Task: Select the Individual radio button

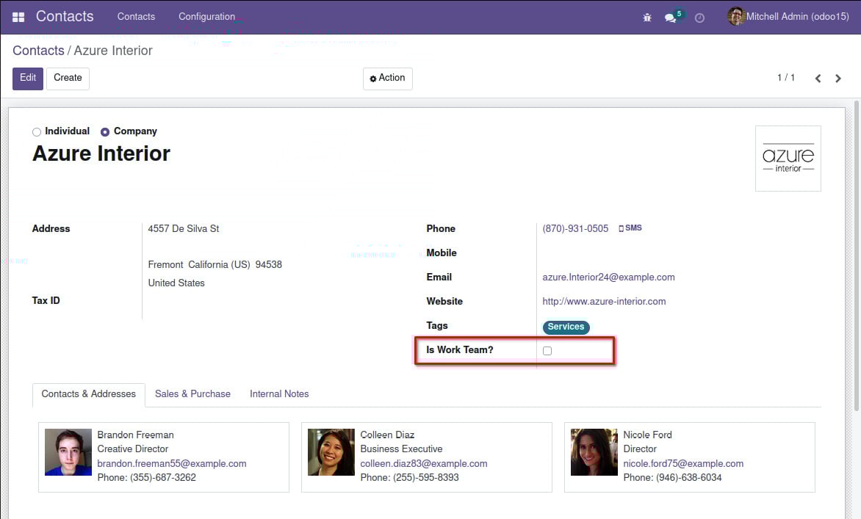Action: click(37, 131)
